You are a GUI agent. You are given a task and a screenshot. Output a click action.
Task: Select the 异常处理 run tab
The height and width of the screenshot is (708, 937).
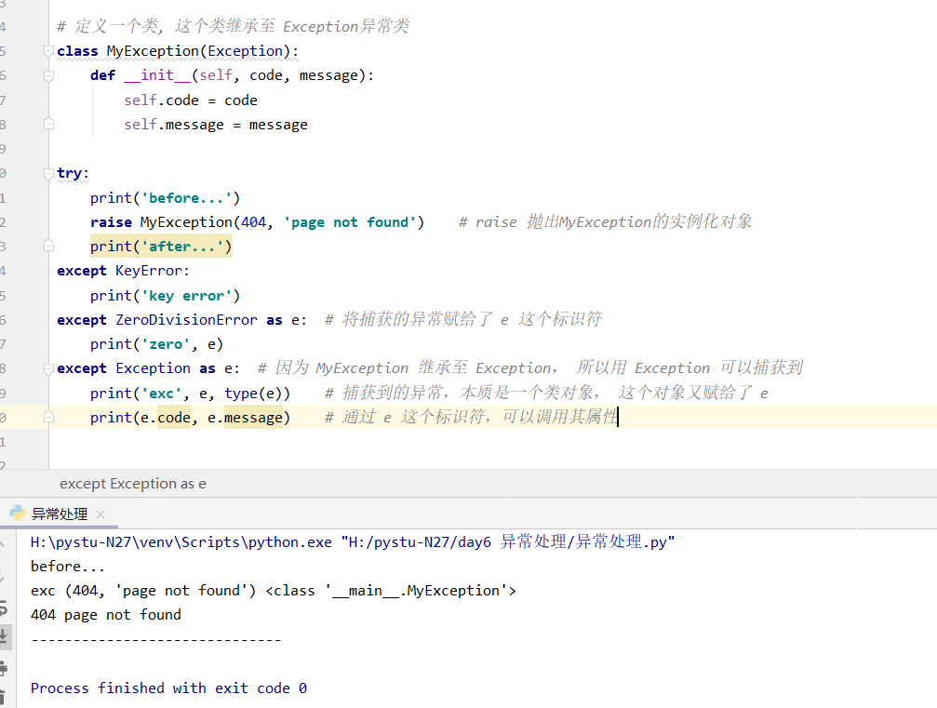point(60,514)
